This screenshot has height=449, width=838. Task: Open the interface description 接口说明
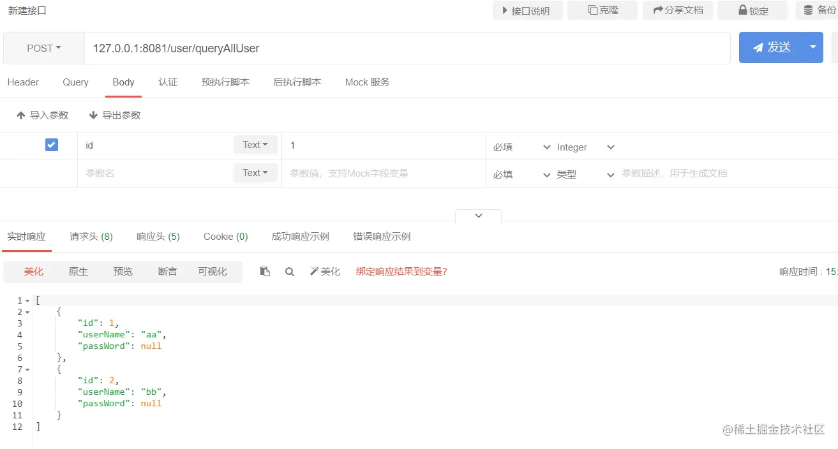[527, 10]
